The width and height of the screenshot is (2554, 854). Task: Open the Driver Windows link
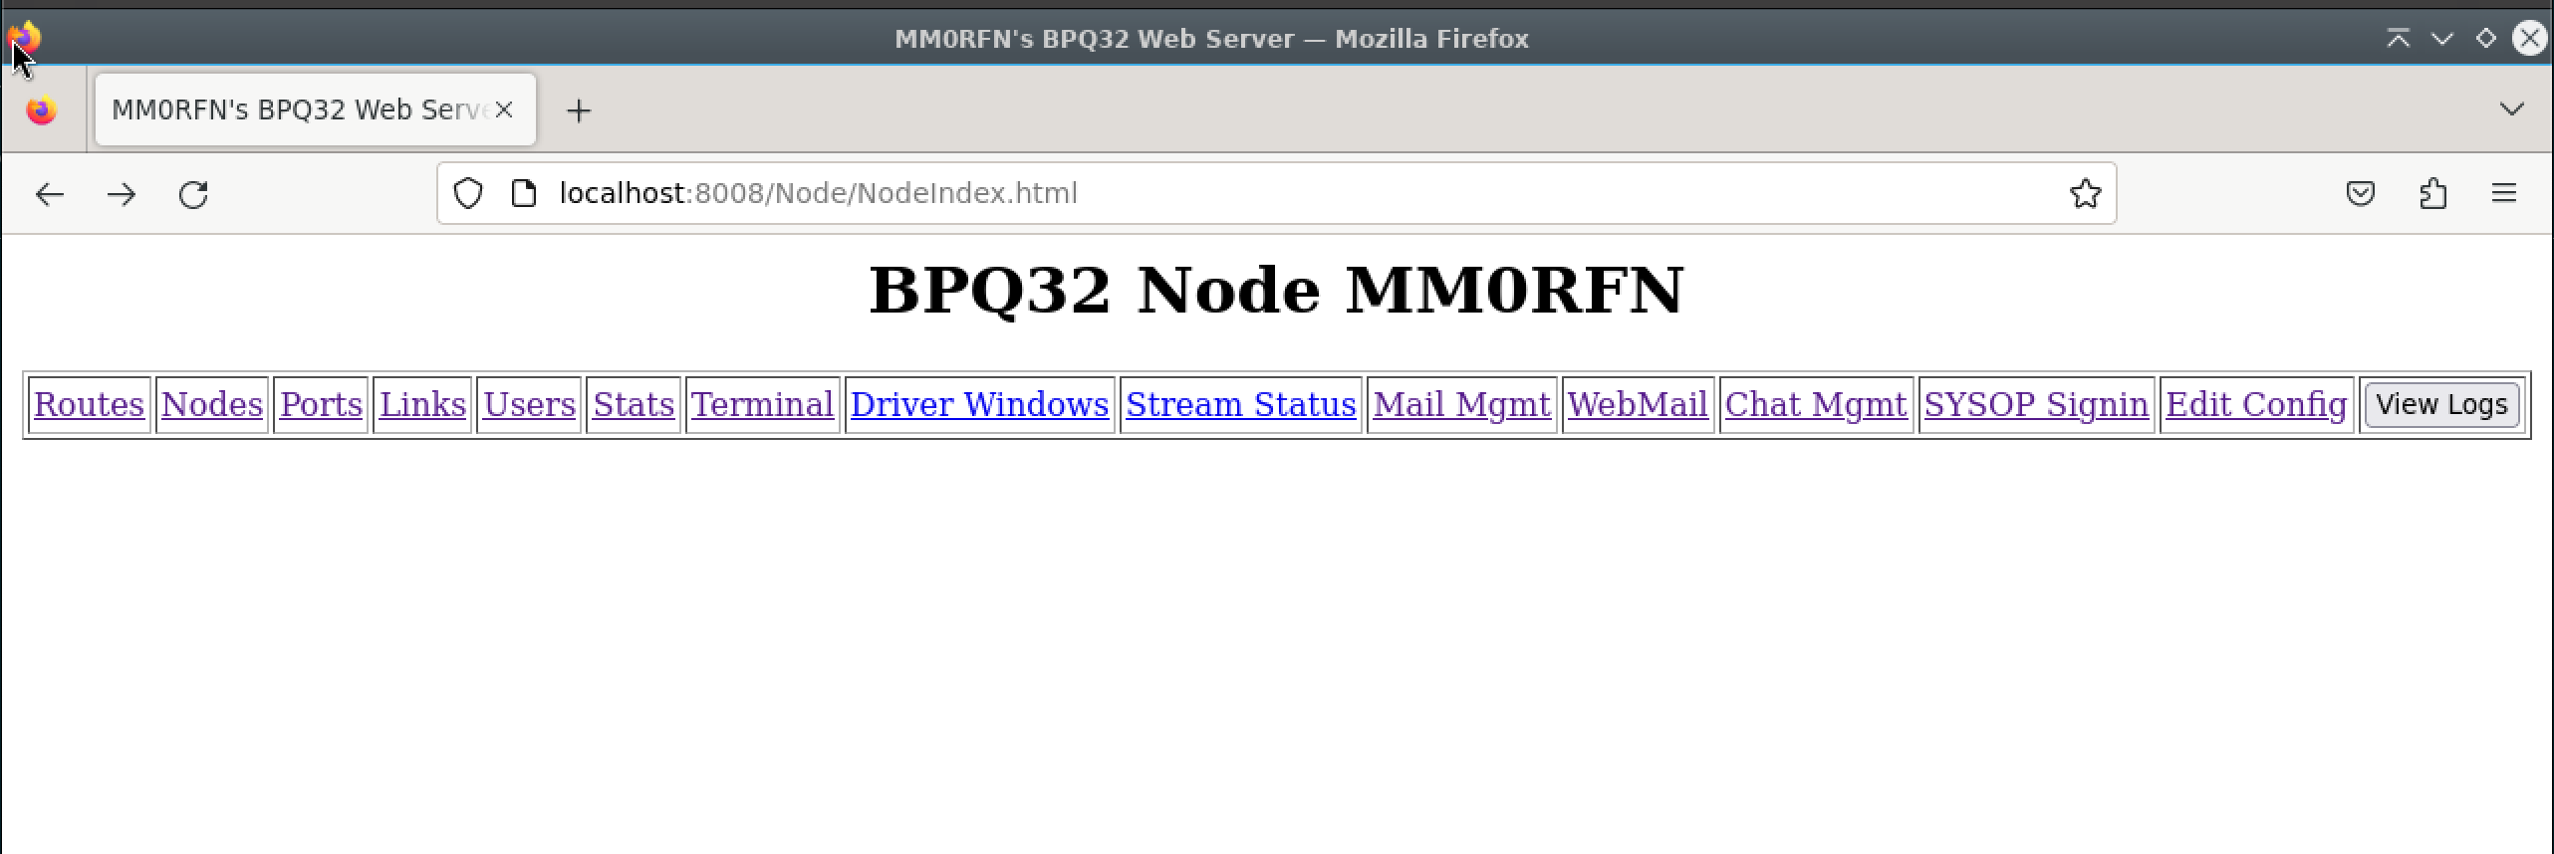click(x=979, y=405)
